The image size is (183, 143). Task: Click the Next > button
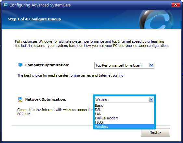coord(155,132)
